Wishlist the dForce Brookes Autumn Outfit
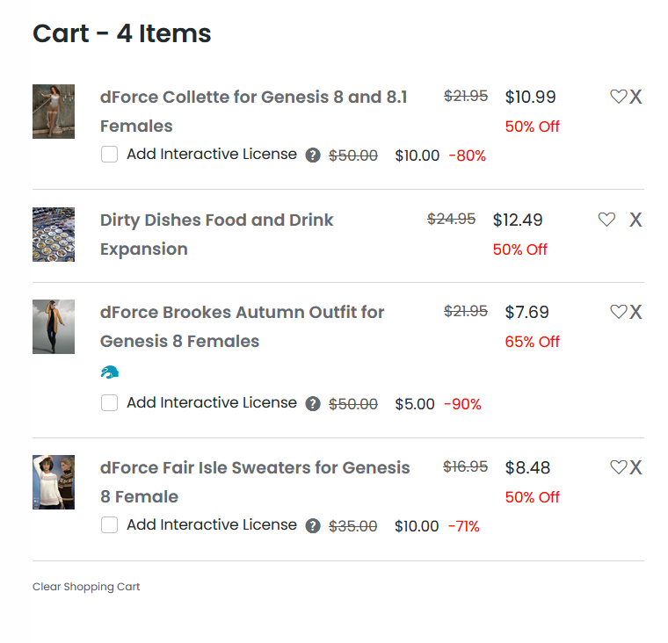Screen dimensions: 668x643 click(618, 312)
